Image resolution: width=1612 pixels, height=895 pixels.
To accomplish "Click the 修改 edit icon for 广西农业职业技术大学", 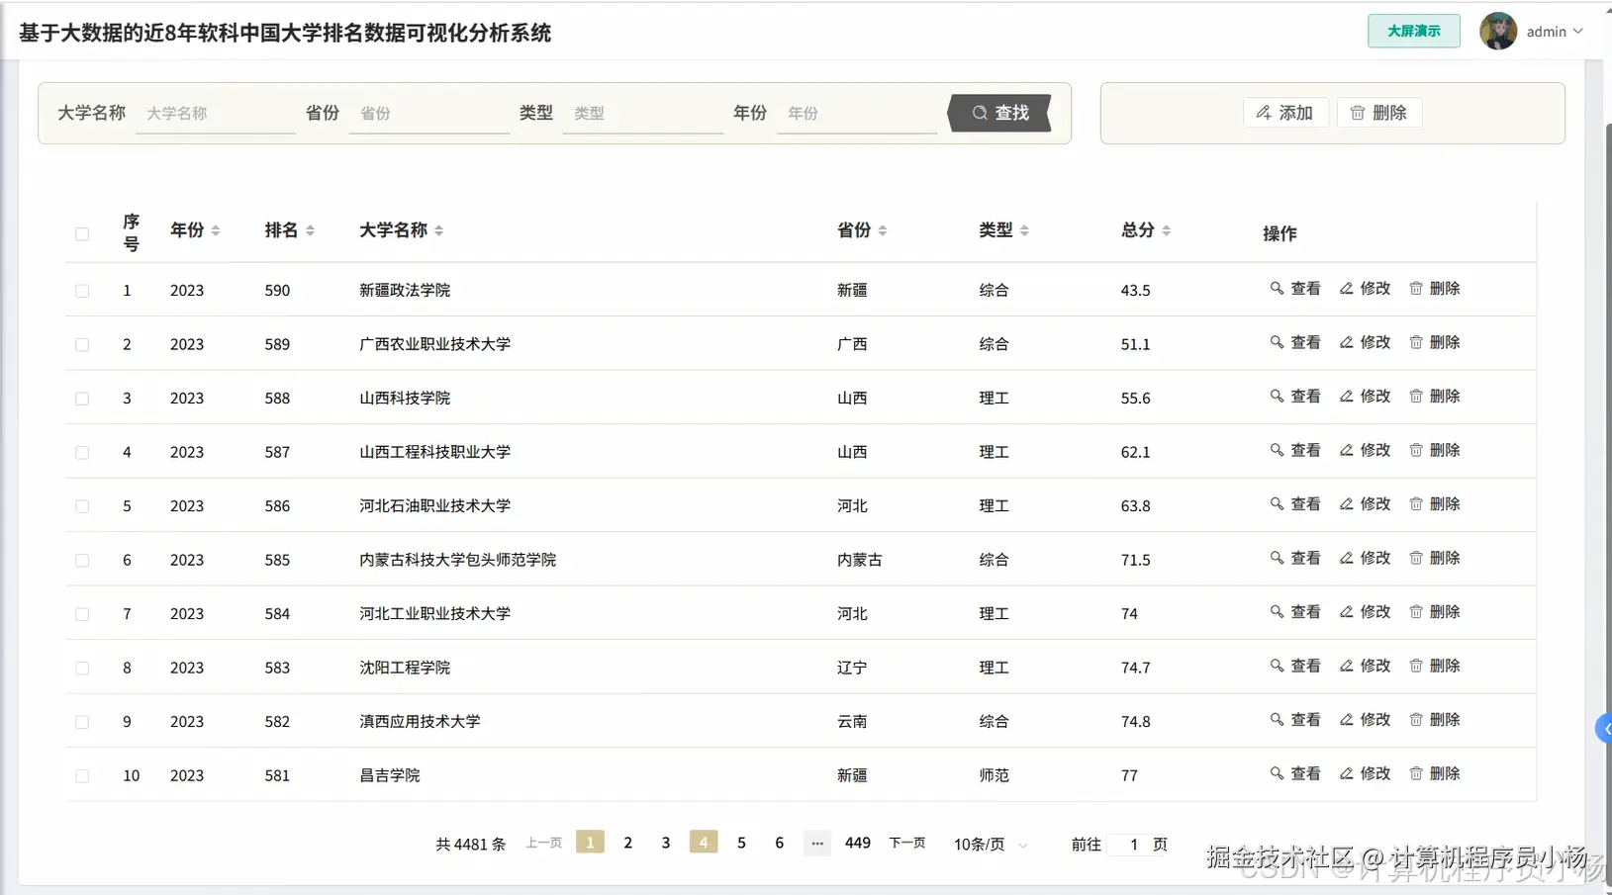I will 1346,342.
